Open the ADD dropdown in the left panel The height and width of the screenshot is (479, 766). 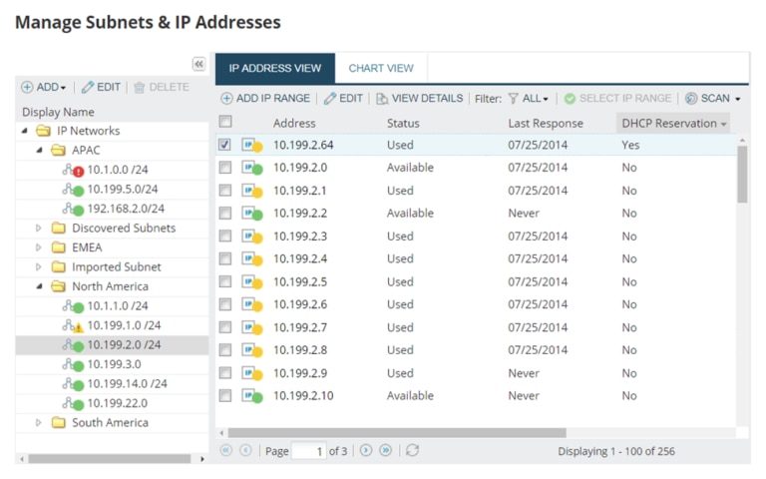pyautogui.click(x=44, y=88)
